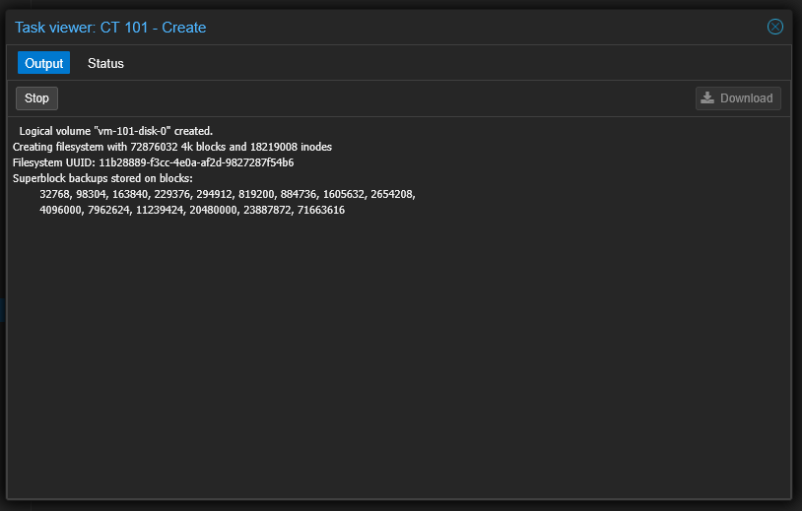Open the Status tab
This screenshot has height=511, width=802.
pyautogui.click(x=105, y=63)
